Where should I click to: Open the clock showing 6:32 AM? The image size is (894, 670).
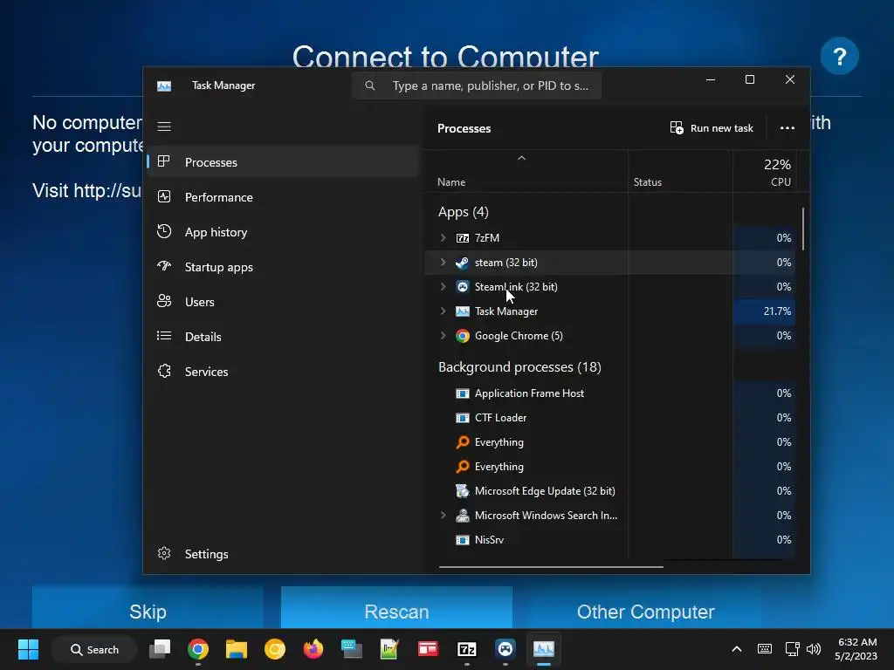(856, 649)
